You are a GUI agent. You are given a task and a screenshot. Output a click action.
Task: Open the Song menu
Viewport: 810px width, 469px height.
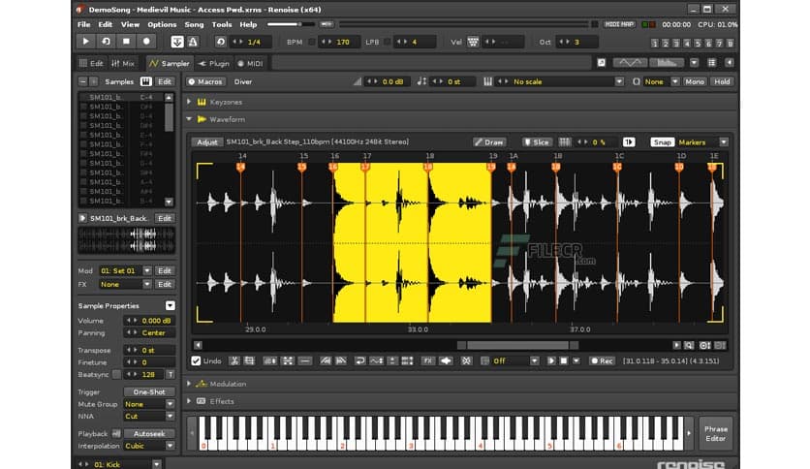[x=194, y=24]
